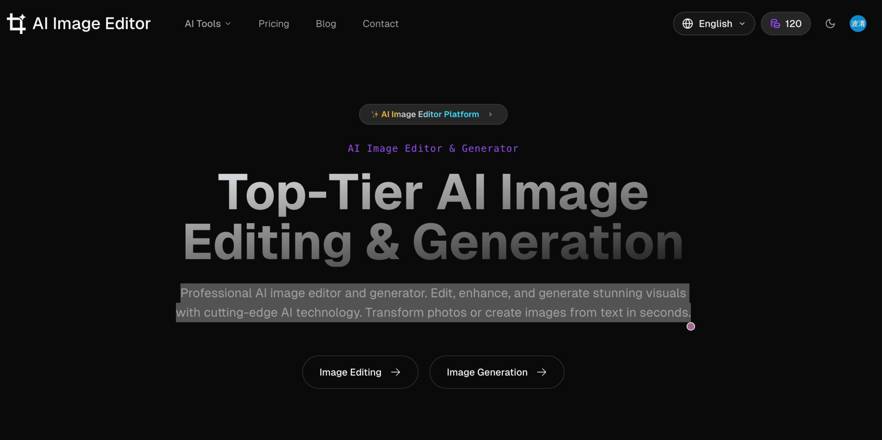This screenshot has width=882, height=440.
Task: Expand the AI Tools menu
Action: coord(208,24)
